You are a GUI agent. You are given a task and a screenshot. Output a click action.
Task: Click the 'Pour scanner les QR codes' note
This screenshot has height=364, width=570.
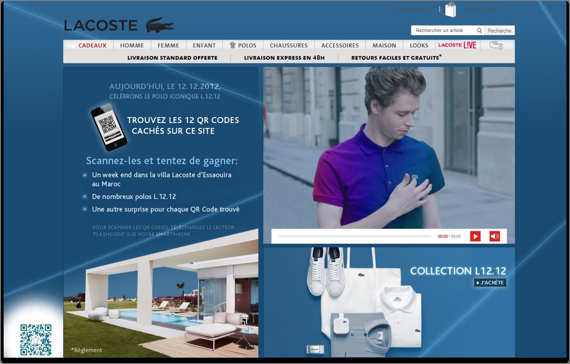click(x=164, y=231)
